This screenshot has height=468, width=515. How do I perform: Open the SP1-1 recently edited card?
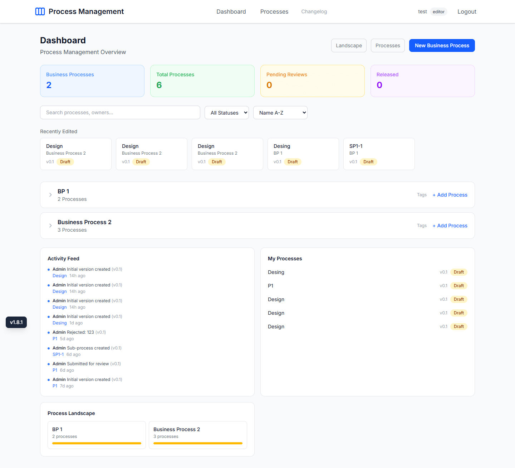(379, 154)
